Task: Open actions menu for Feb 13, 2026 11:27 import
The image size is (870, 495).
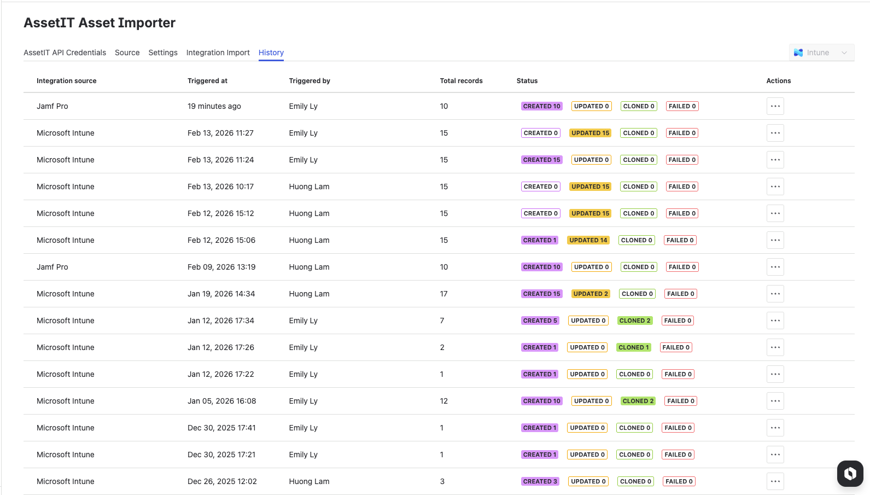Action: (775, 133)
